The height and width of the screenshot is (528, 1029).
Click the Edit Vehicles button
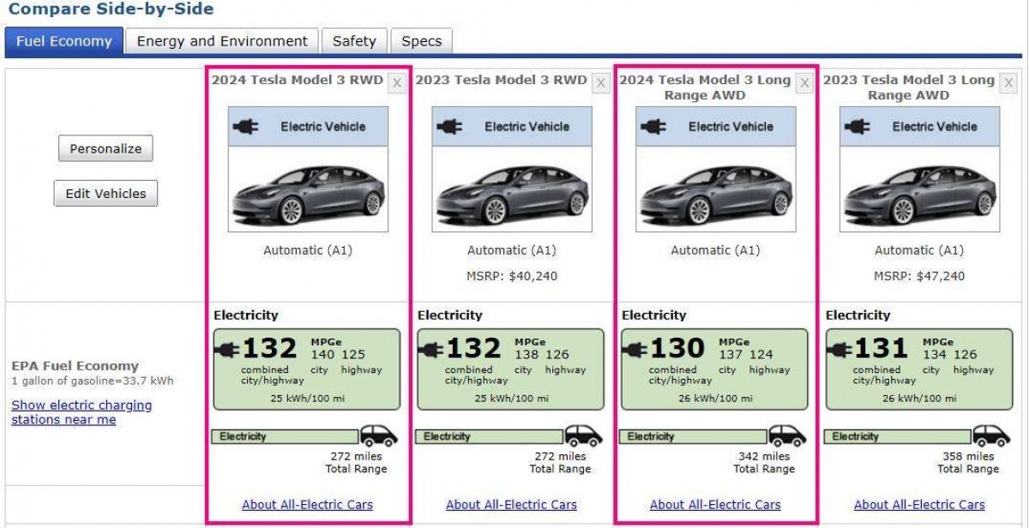[105, 194]
